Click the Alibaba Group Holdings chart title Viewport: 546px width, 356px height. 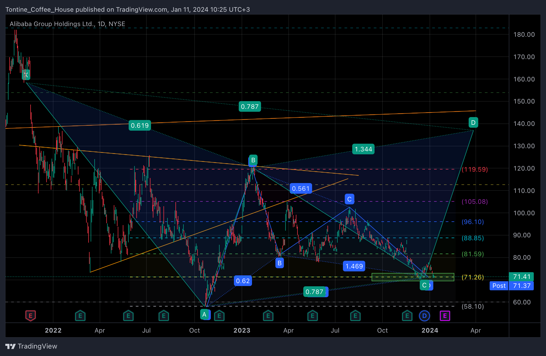click(68, 24)
